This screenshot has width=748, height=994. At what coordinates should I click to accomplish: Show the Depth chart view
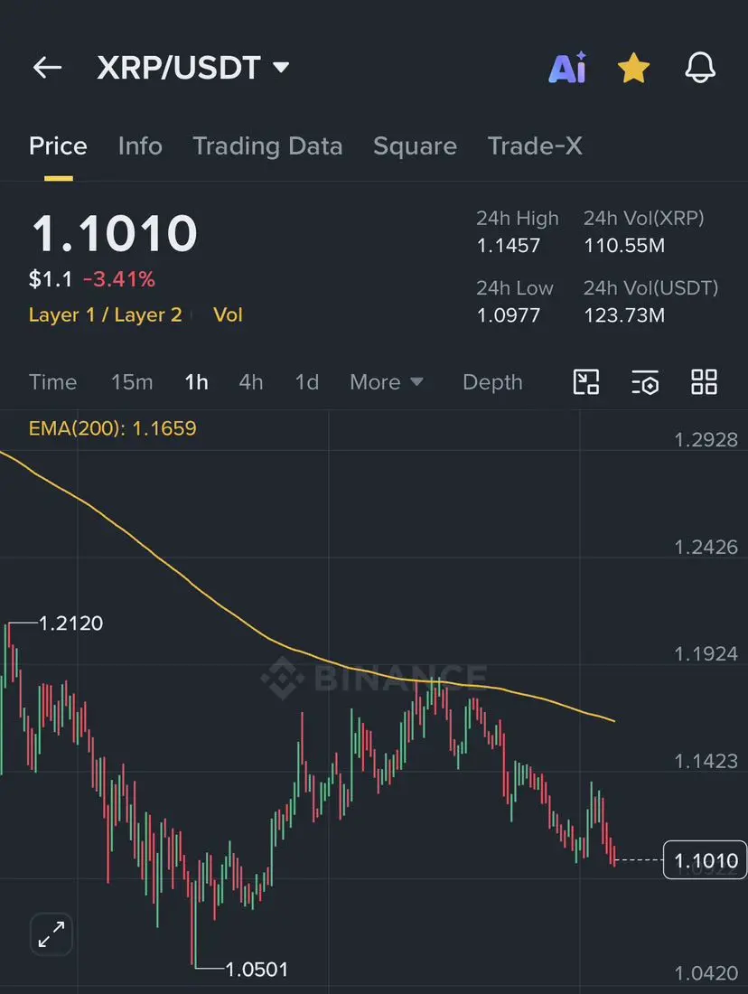(492, 382)
